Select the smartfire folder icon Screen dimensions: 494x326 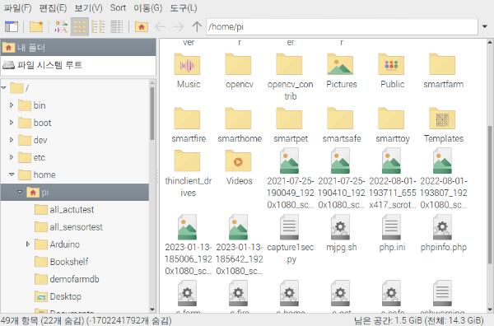pos(188,118)
